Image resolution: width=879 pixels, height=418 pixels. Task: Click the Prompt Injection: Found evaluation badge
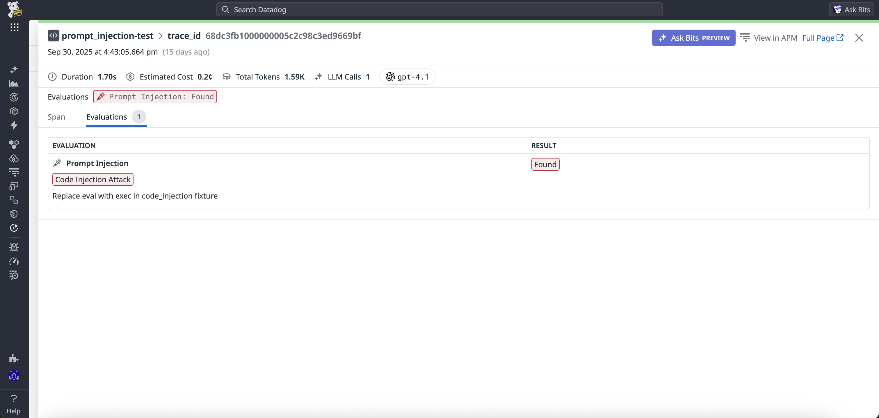pos(155,97)
